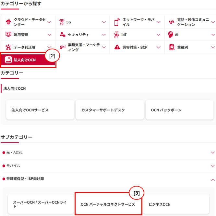Expand the AI chevron
This screenshot has width=216, height=216.
213,35
